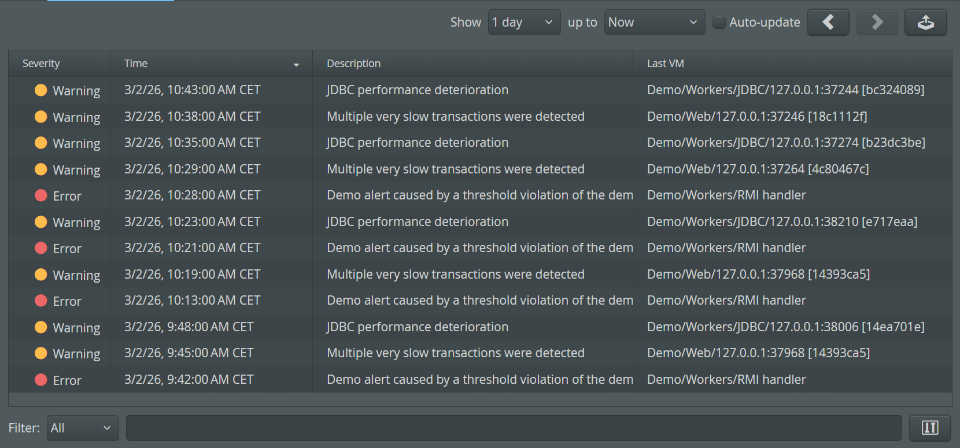
Task: Open the Filter 'All' dropdown
Action: (82, 428)
